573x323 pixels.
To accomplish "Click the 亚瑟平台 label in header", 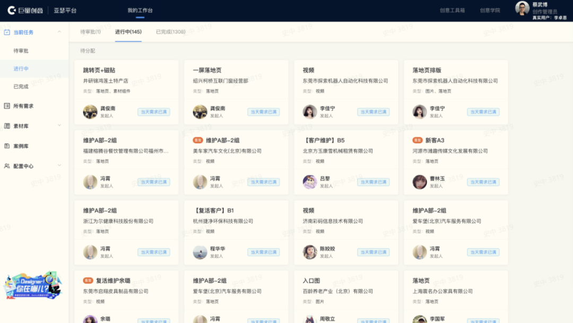I will coord(65,10).
